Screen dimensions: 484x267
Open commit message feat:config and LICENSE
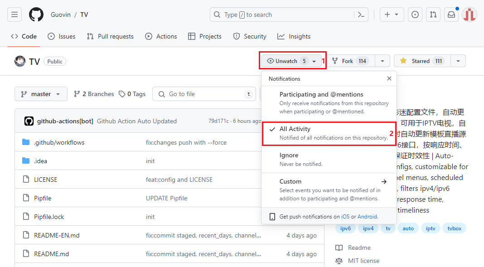point(179,180)
